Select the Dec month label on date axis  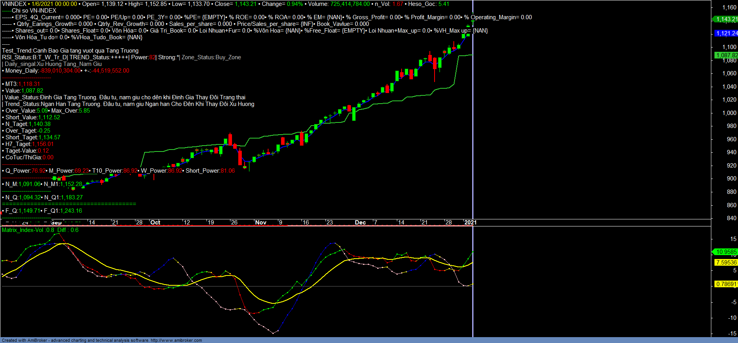pyautogui.click(x=360, y=223)
